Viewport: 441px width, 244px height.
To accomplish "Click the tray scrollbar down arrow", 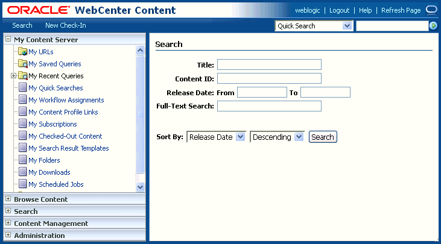I will pos(141,187).
